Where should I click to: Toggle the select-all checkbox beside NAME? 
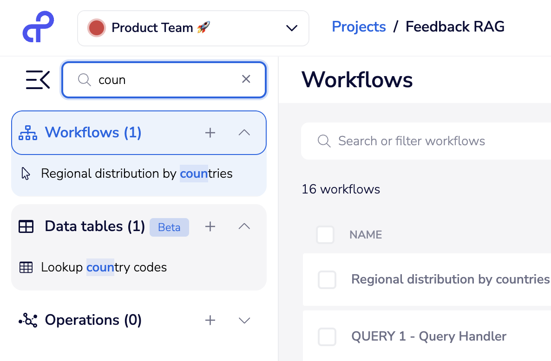tap(325, 235)
